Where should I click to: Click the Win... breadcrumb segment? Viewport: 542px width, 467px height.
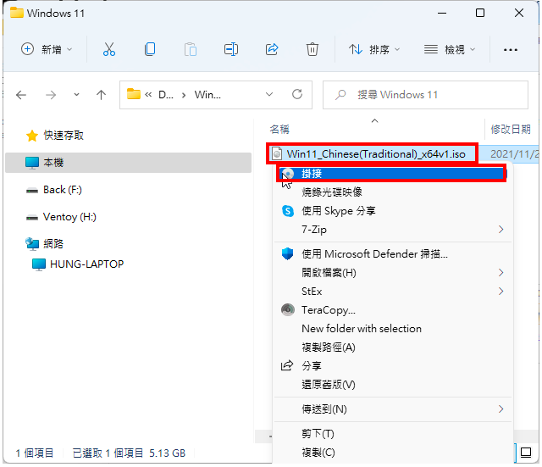pyautogui.click(x=207, y=94)
